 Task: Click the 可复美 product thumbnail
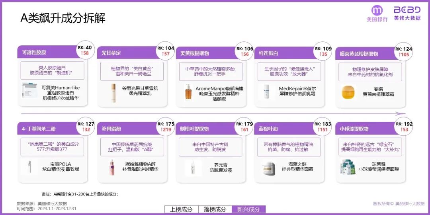29,90
